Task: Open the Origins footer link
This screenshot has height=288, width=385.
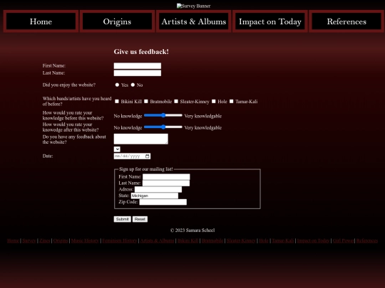Action: (61, 241)
